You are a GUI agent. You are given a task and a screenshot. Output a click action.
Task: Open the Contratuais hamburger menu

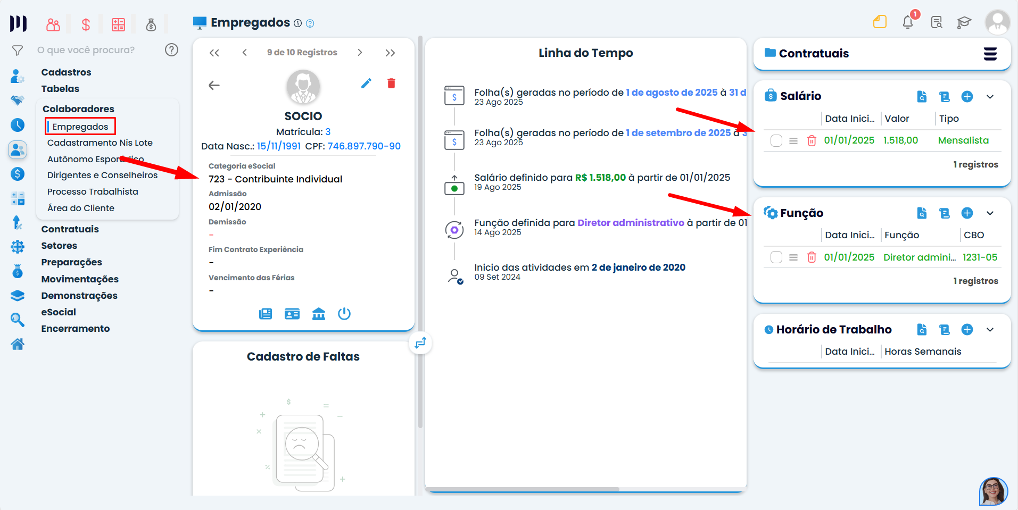tap(990, 54)
